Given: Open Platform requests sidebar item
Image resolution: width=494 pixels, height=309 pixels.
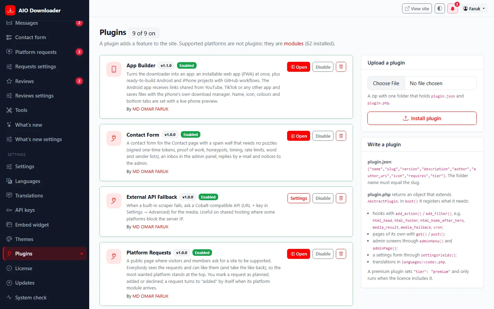Looking at the screenshot, I should tap(45, 52).
